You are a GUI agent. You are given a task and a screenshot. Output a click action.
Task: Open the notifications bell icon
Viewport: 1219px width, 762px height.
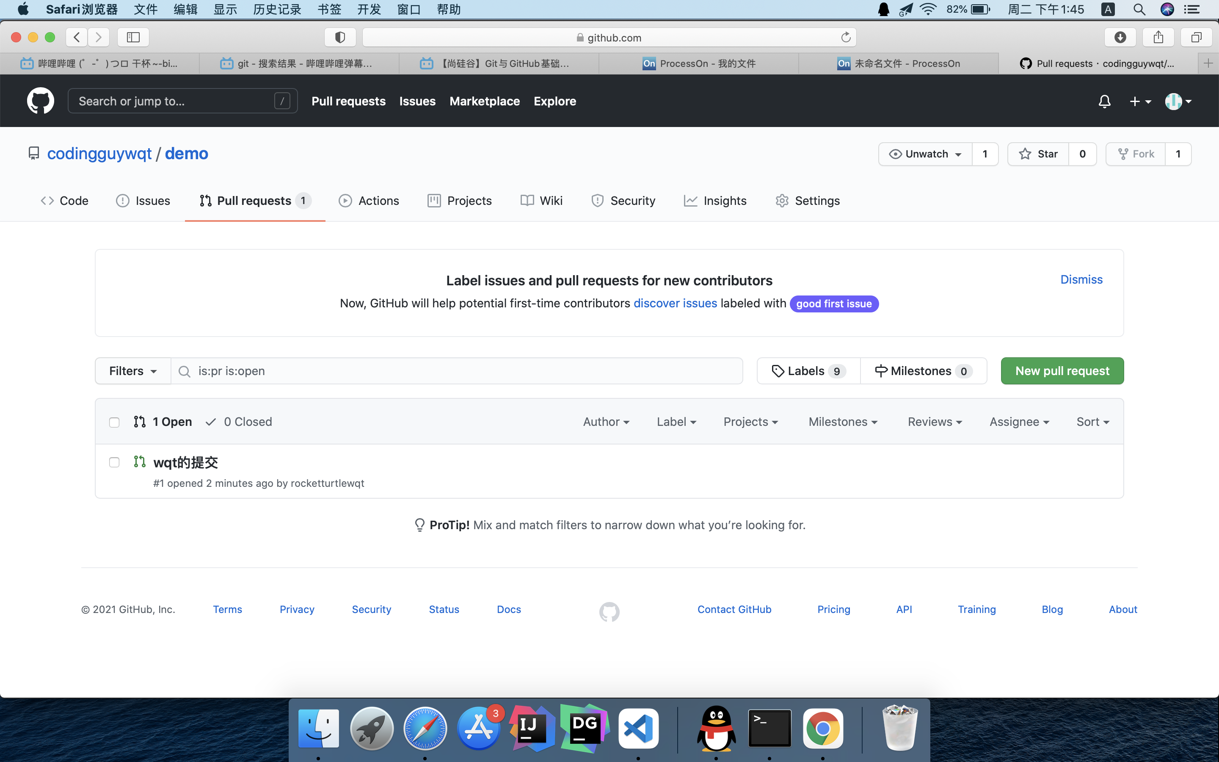point(1104,101)
